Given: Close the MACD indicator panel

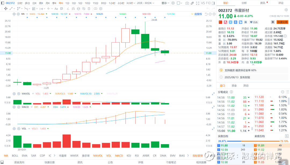Looking at the screenshot, I should click(19, 107).
